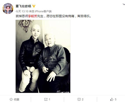Open the opera-costume profile avatar
The image size is (125, 103).
(x=8, y=8)
